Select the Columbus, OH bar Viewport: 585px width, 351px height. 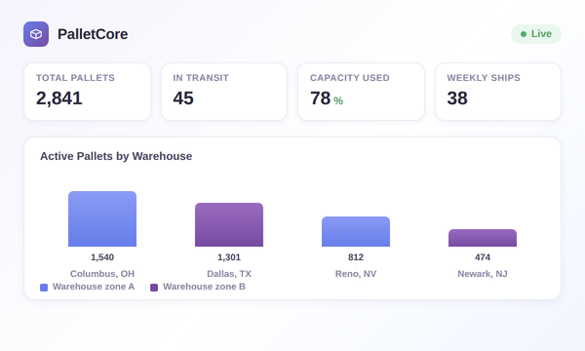tap(102, 218)
